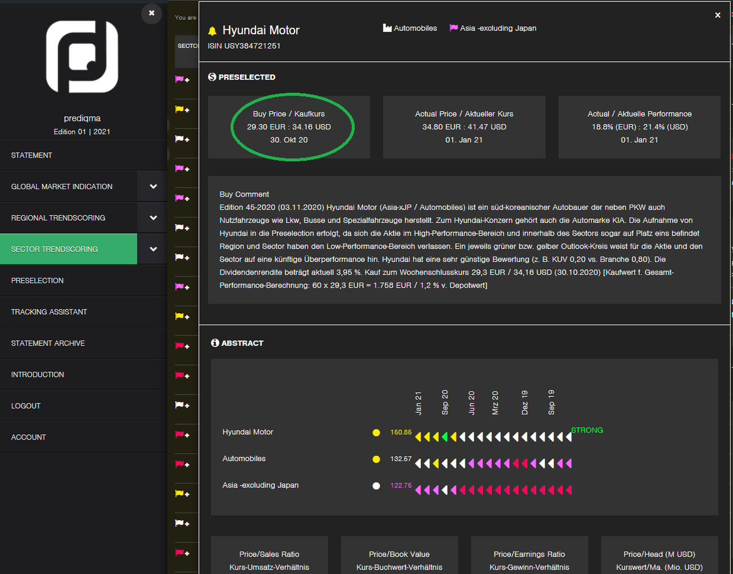Toggle the Sector Trendscoring submenu arrow
This screenshot has width=733, height=574.
tap(153, 249)
